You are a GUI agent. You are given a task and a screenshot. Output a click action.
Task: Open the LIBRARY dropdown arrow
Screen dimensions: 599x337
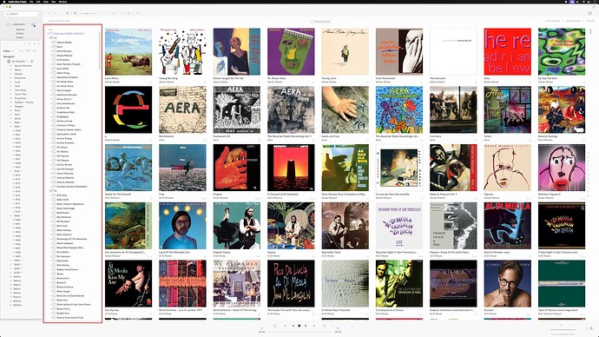click(27, 24)
